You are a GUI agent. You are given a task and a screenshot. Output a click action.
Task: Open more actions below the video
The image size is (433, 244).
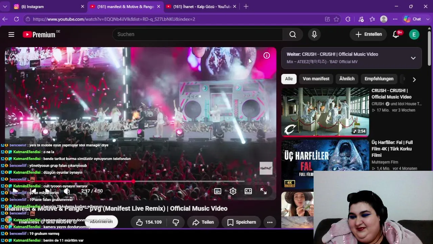(x=270, y=222)
